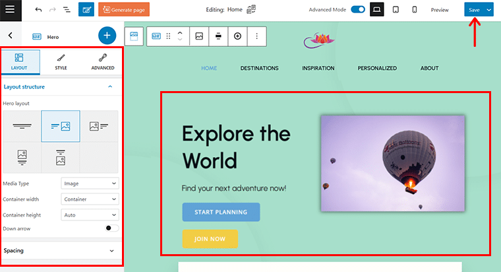This screenshot has width=501, height=272.
Task: Switch to the Advanced tab
Action: (x=103, y=62)
